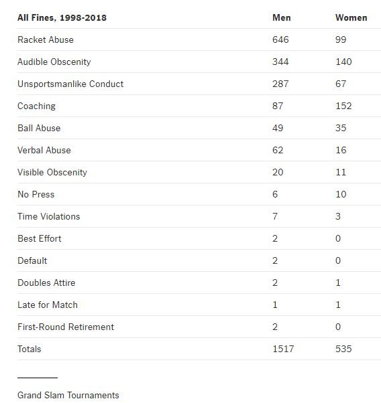
Task: Select the Late for Match label
Action: click(x=48, y=305)
